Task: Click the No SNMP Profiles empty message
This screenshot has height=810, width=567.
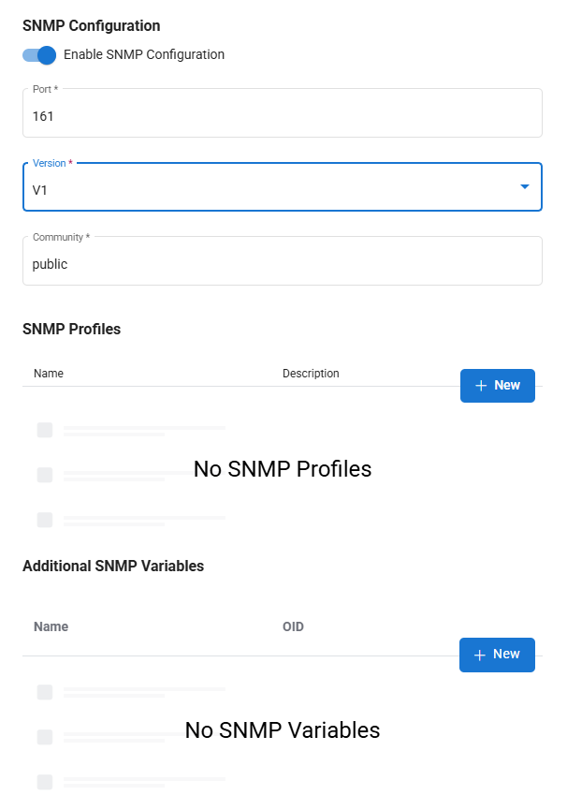Action: [x=283, y=469]
